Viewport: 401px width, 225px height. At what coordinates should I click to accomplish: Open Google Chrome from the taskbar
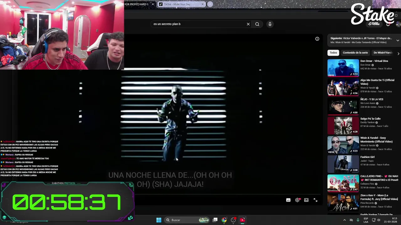click(x=224, y=220)
